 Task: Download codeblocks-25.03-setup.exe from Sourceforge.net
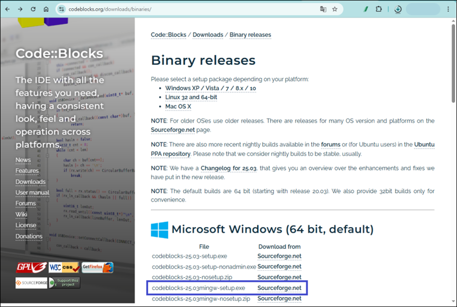tap(279, 256)
